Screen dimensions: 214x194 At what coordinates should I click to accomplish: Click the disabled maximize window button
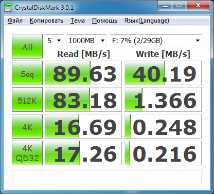click(x=179, y=6)
